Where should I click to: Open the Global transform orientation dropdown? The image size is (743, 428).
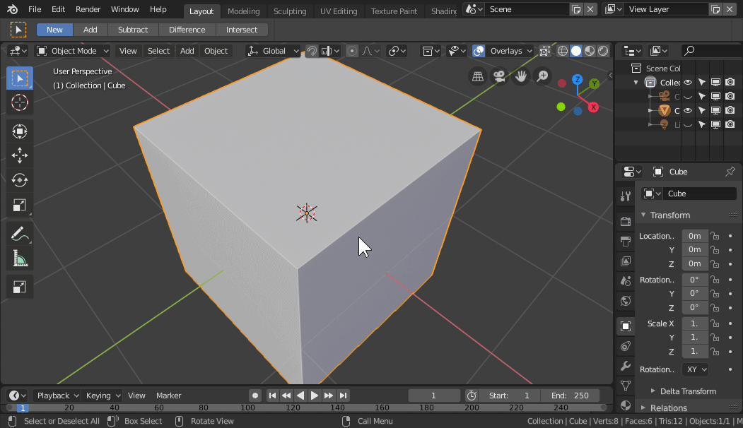(272, 51)
